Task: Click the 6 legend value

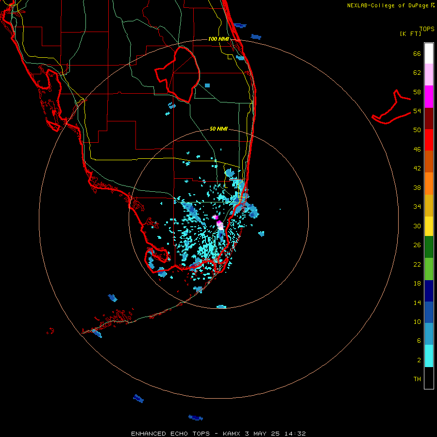Action: [x=419, y=341]
